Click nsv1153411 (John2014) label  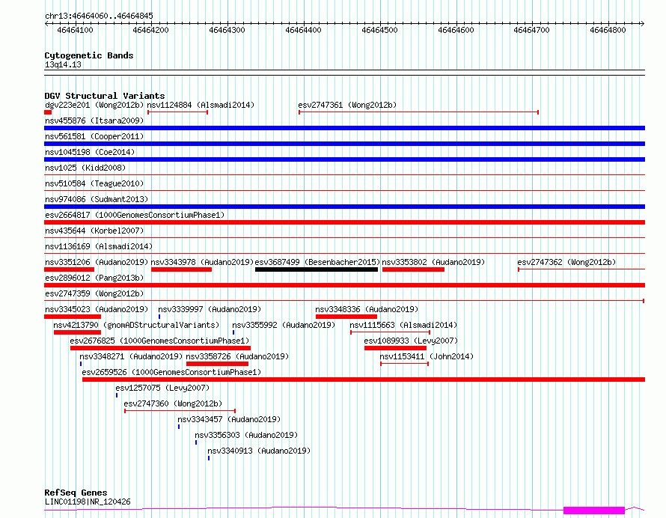pos(427,356)
